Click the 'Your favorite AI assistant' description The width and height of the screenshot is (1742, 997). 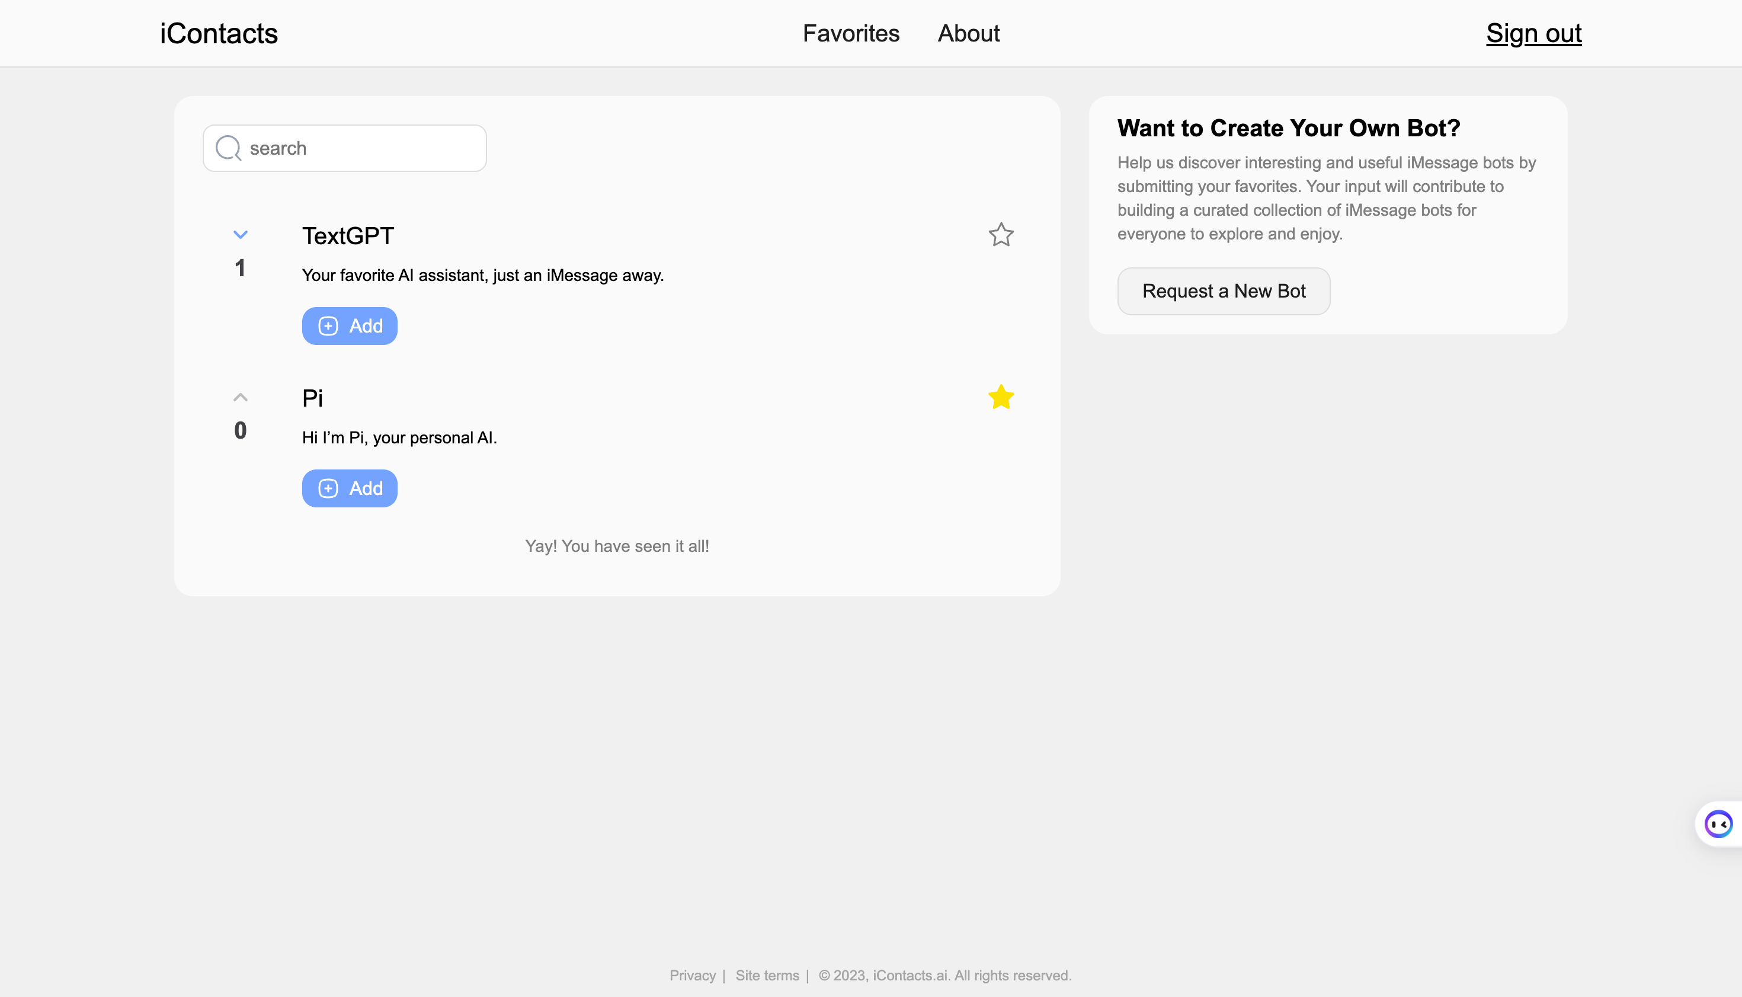pyautogui.click(x=482, y=275)
